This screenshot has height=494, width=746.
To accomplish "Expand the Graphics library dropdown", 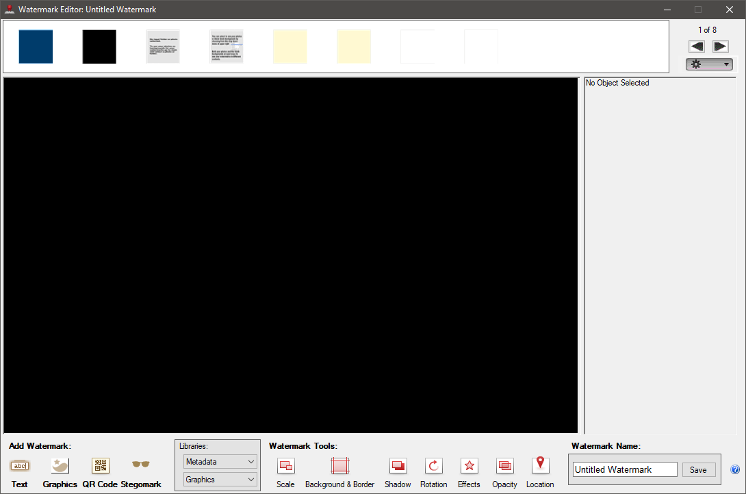I will point(220,480).
